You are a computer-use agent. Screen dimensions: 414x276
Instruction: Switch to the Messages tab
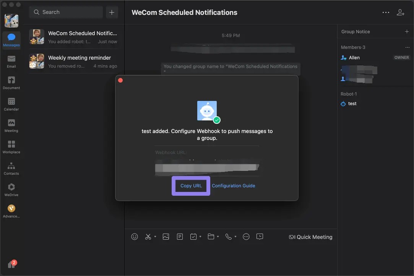point(11,39)
